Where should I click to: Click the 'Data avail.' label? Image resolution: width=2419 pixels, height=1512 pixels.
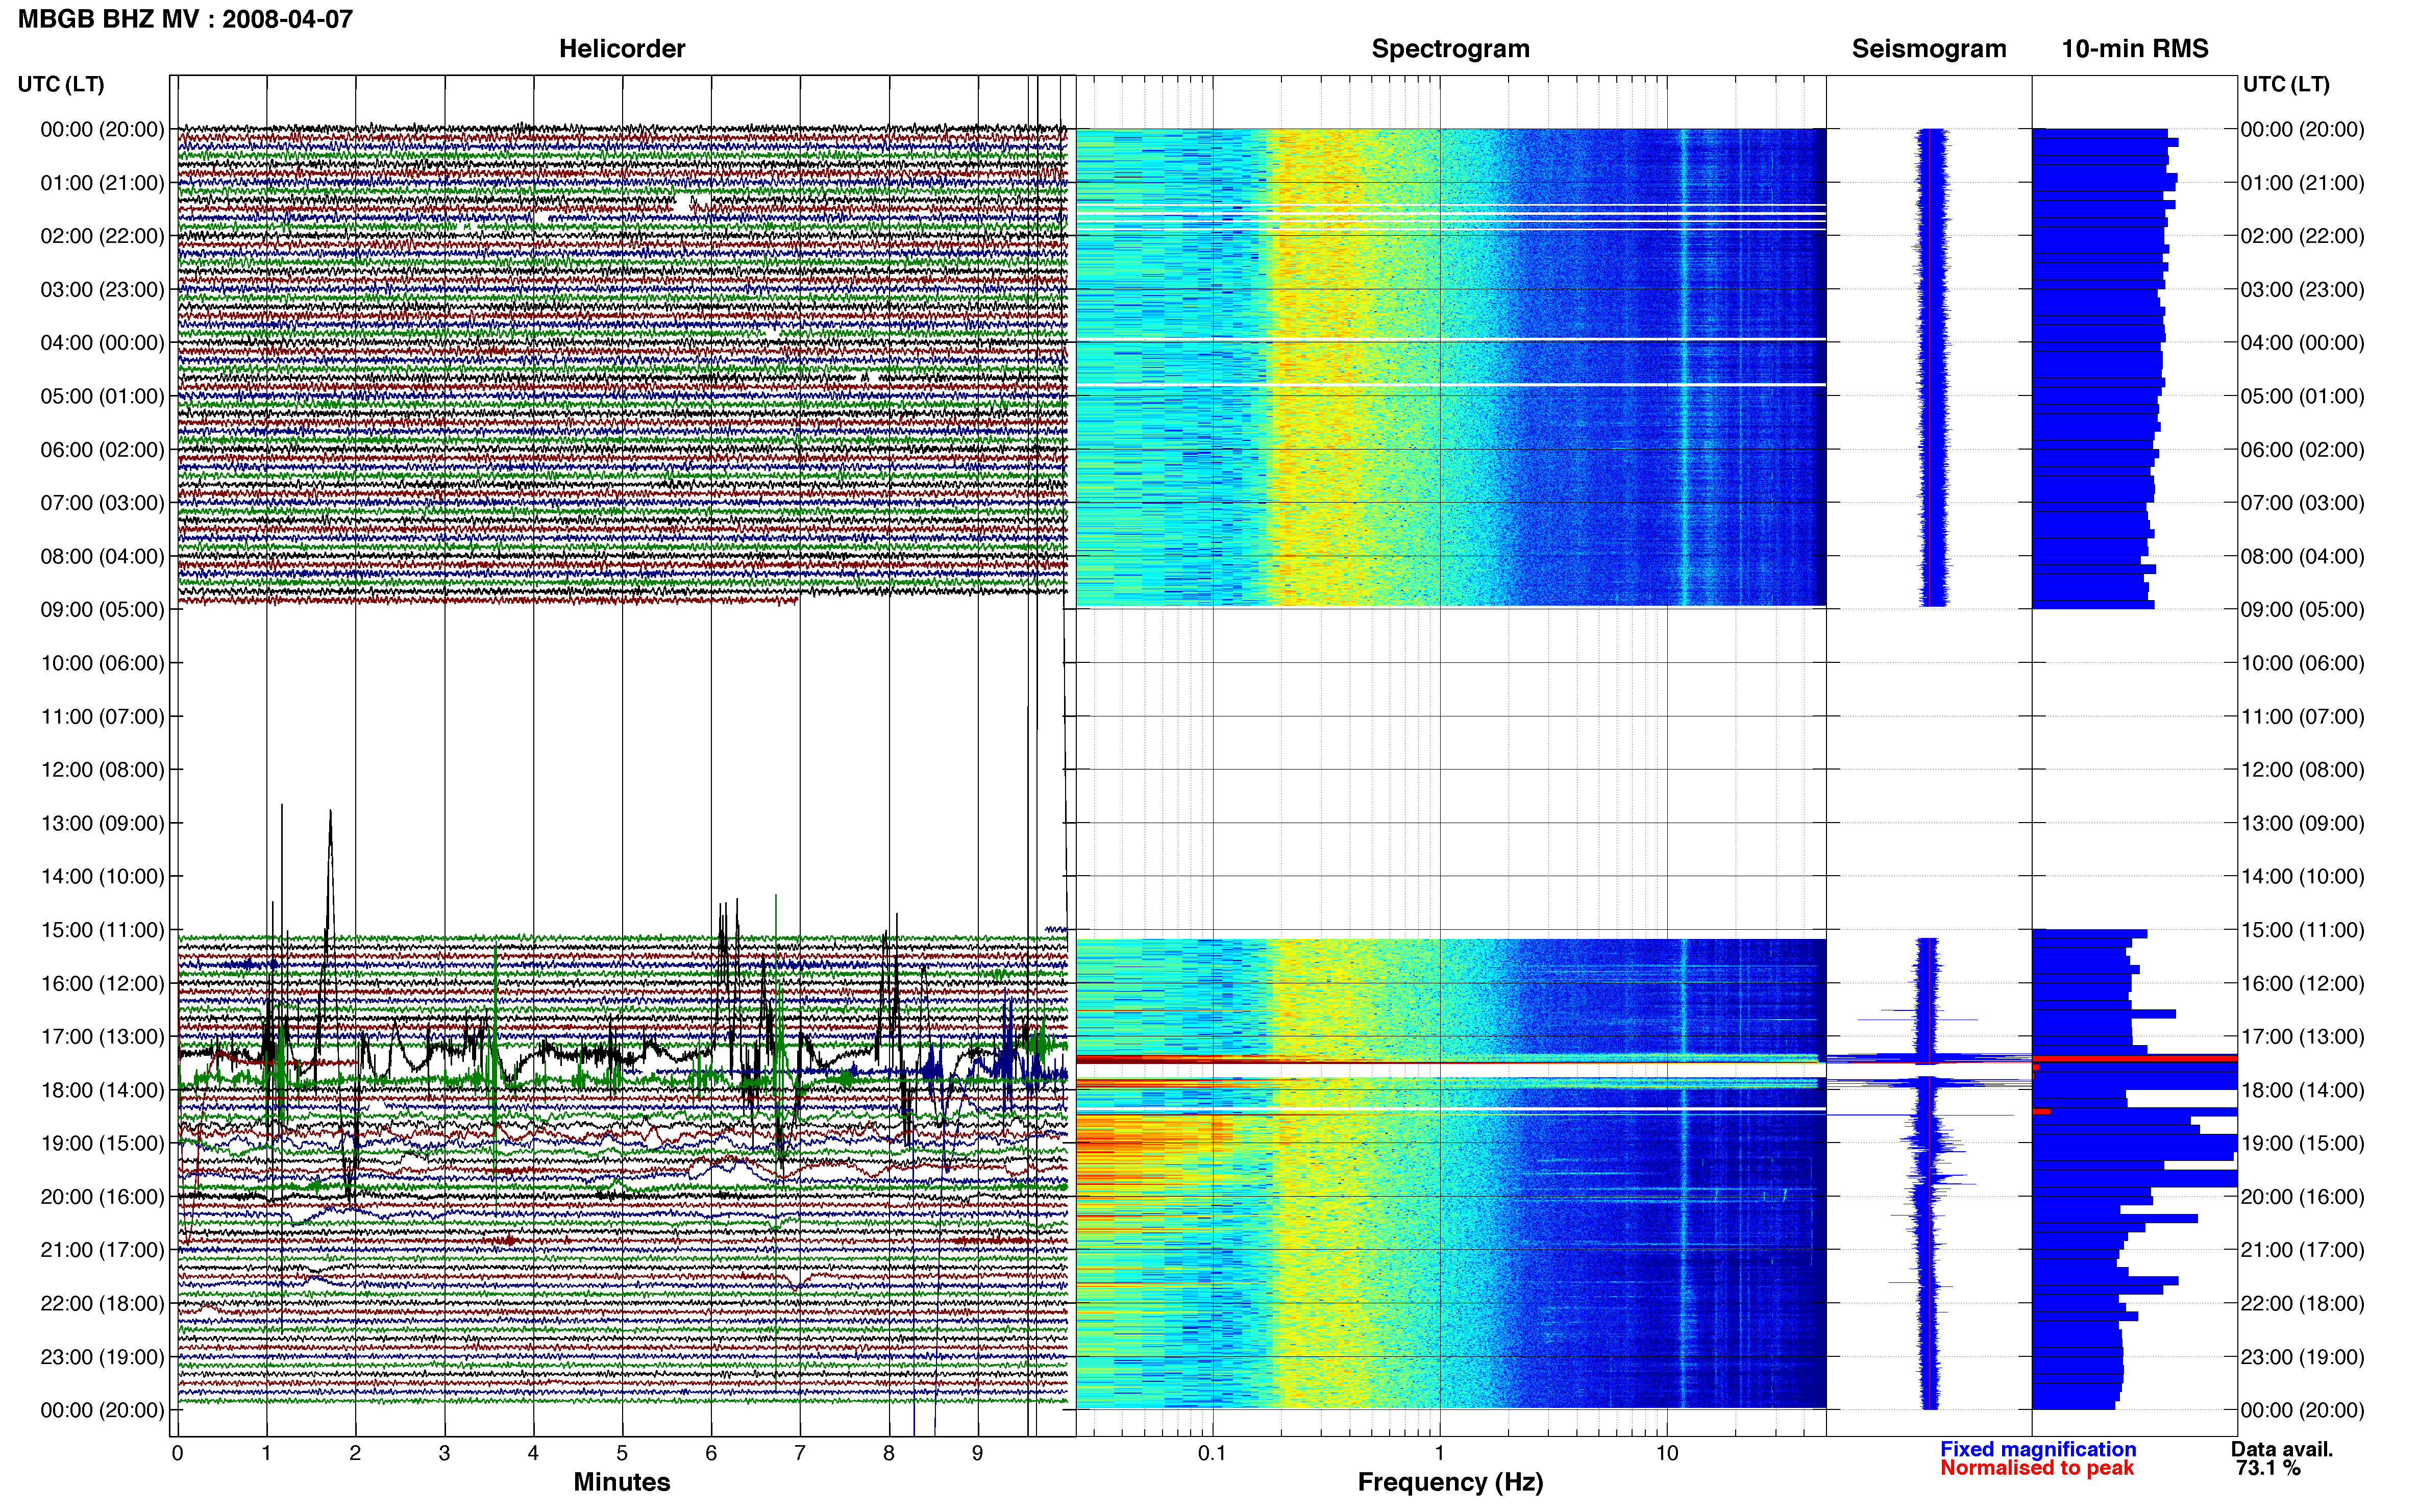click(x=2282, y=1449)
